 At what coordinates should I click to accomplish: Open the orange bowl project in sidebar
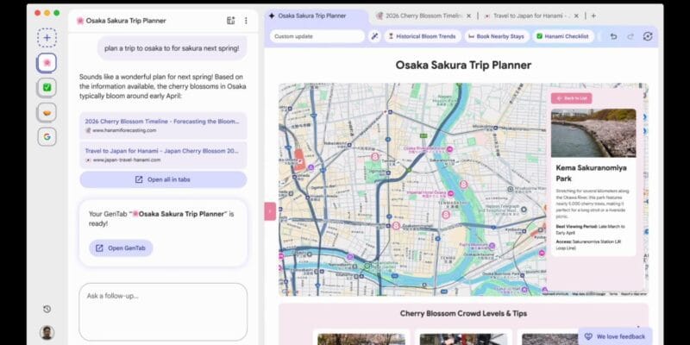click(x=47, y=112)
